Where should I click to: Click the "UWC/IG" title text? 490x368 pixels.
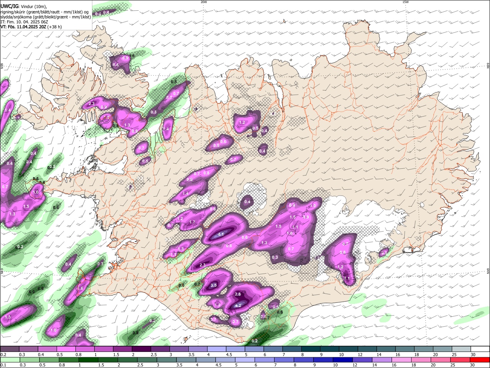coord(9,6)
